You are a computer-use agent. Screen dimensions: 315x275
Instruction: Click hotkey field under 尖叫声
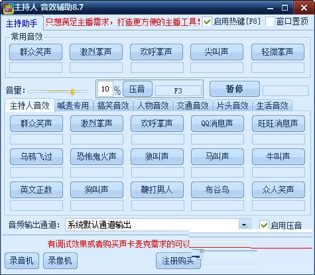[217, 68]
